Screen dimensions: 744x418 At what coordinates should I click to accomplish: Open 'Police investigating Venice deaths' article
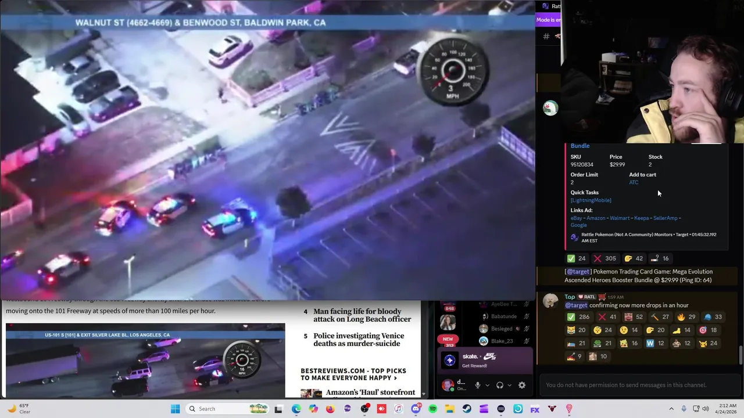[359, 340]
